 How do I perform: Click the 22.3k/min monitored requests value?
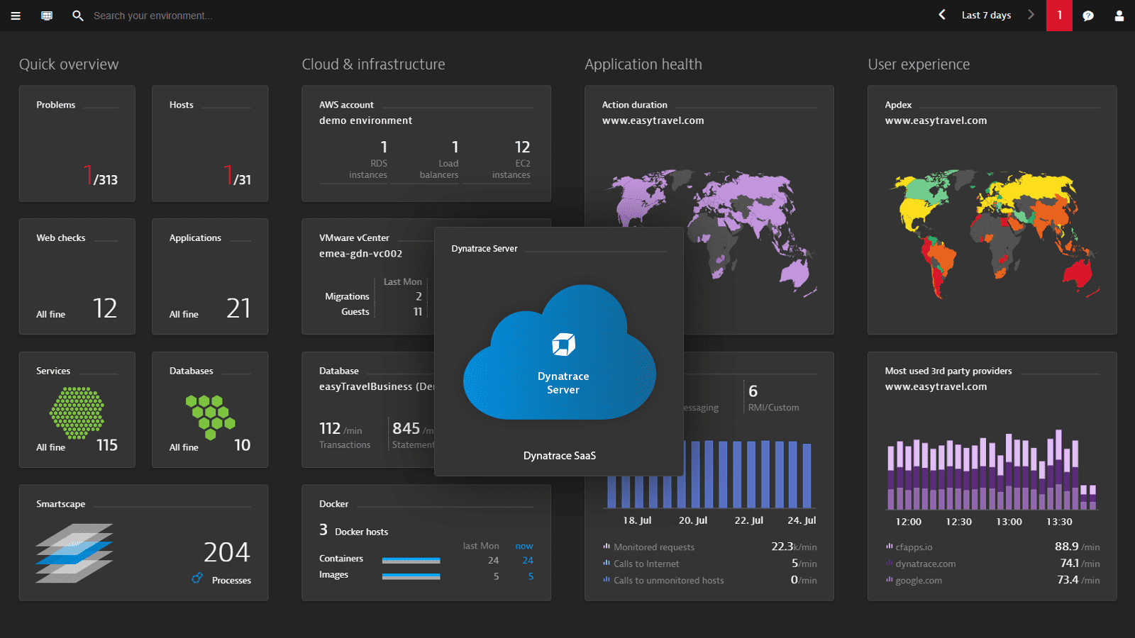point(794,547)
